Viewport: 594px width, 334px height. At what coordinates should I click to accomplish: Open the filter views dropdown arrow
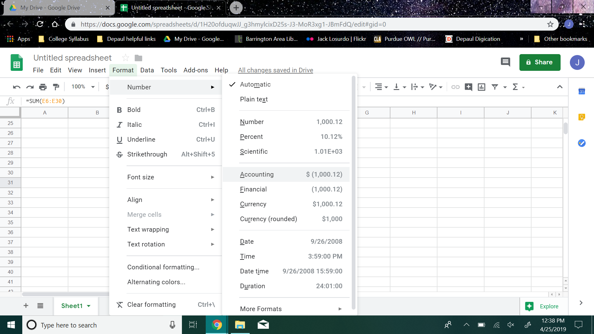point(505,87)
